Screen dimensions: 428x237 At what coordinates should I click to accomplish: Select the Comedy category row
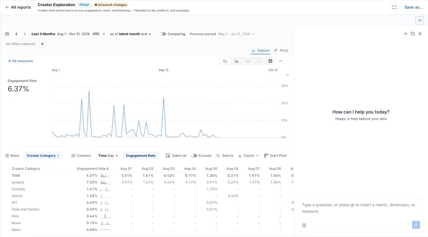pyautogui.click(x=18, y=189)
